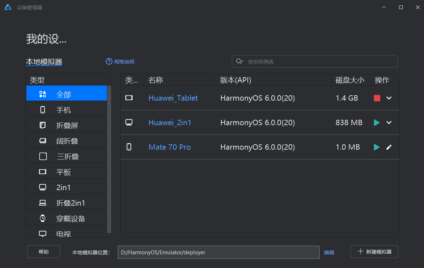Screen dimensions: 424x268
Task: Select the 838 MB disk size cell
Action: point(349,123)
